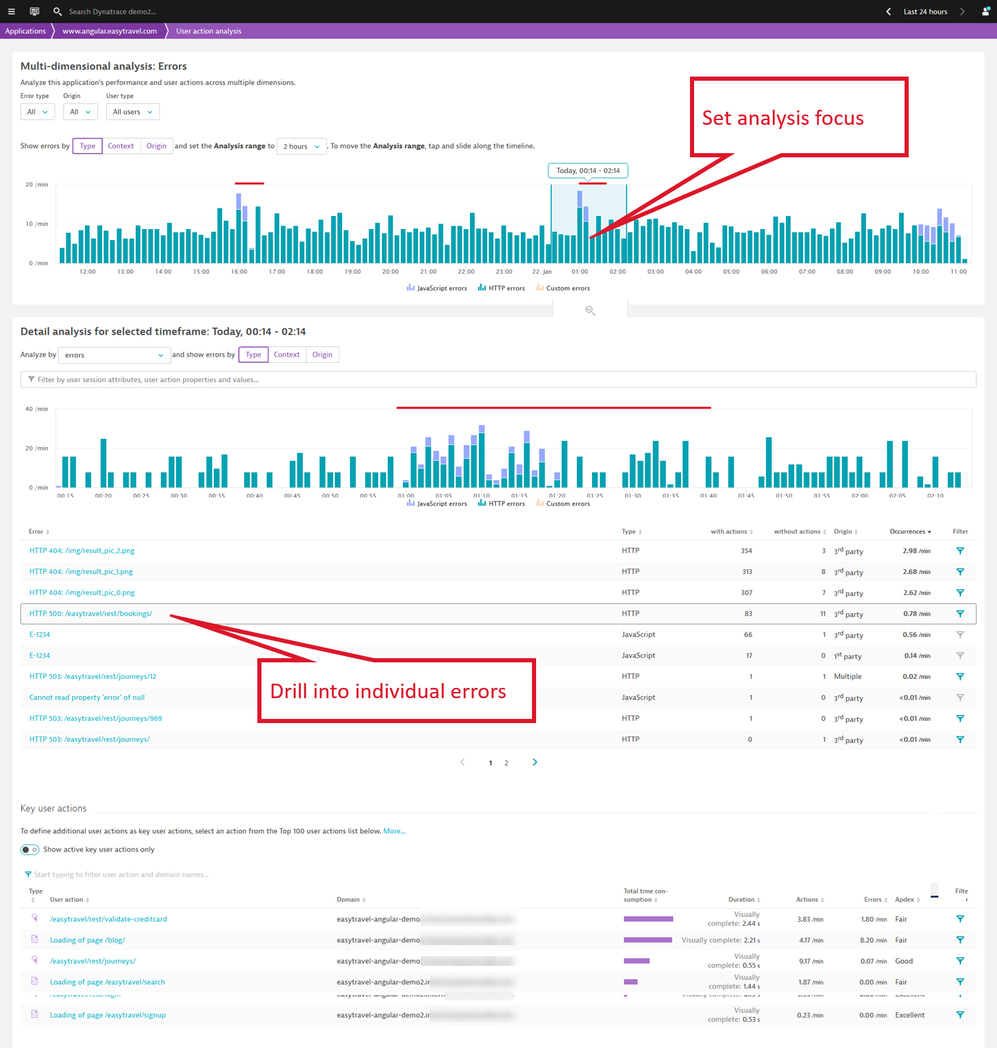Screen dimensions: 997x1048
Task: Sort errors table by Occurrences column
Action: click(x=910, y=531)
